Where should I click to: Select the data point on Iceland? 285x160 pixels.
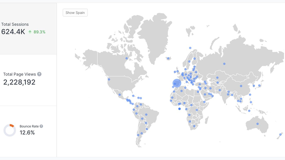coord(168,58)
